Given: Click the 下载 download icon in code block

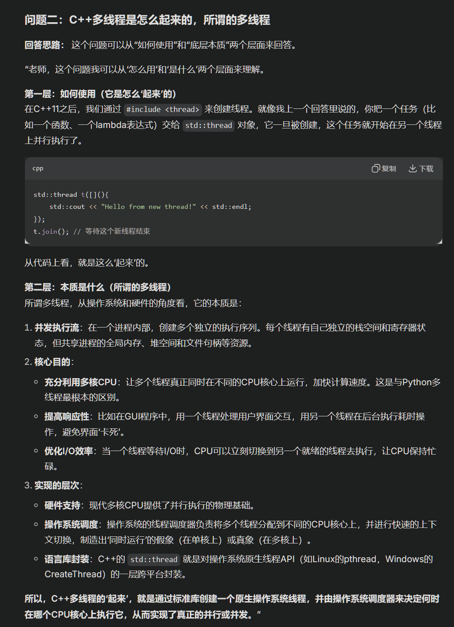Looking at the screenshot, I should (413, 168).
